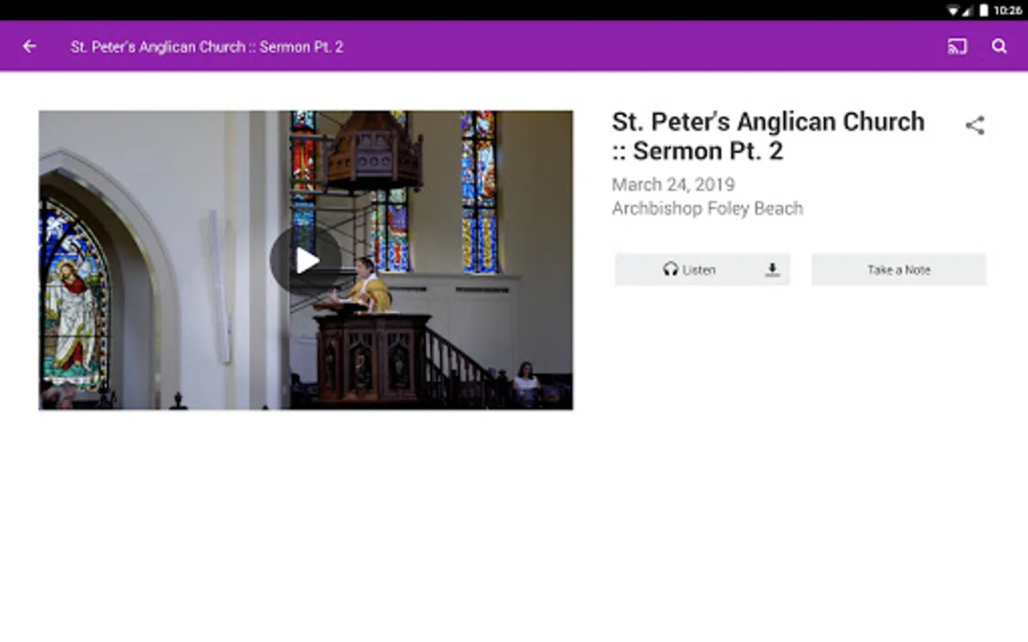Download the sermon audio
This screenshot has width=1028, height=642.
click(x=772, y=270)
